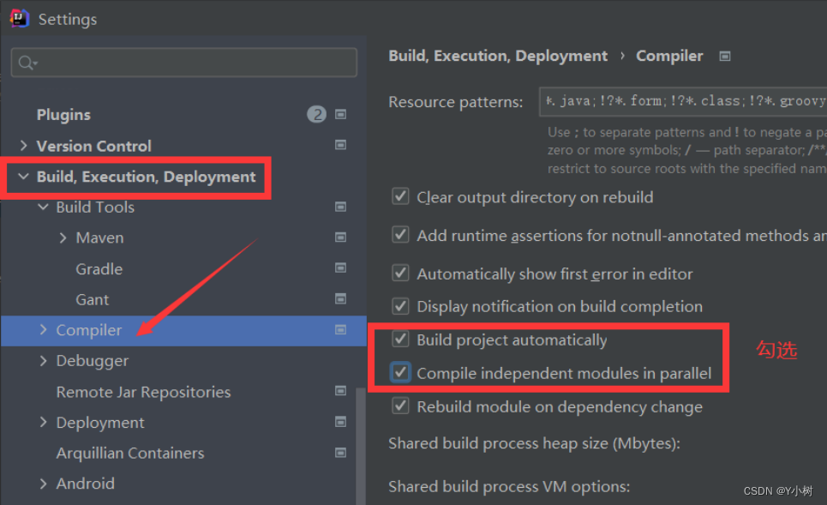Collapse the Build Tools node

point(43,207)
